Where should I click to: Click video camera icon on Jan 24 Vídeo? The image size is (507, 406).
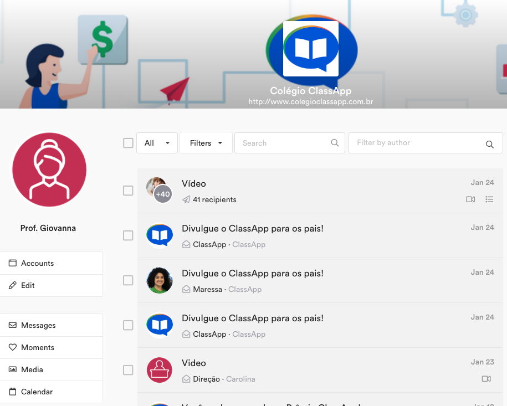click(470, 199)
